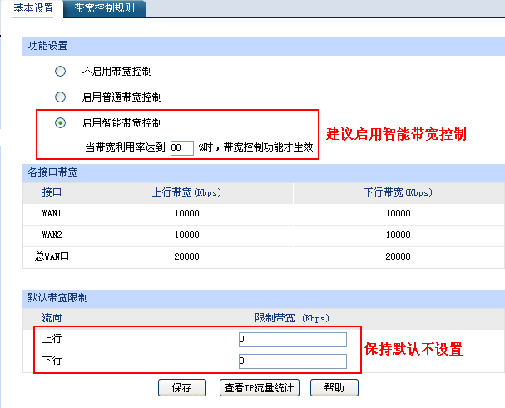The width and height of the screenshot is (505, 408).
Task: Focus the 下行 limit bandwidth input
Action: click(x=291, y=361)
